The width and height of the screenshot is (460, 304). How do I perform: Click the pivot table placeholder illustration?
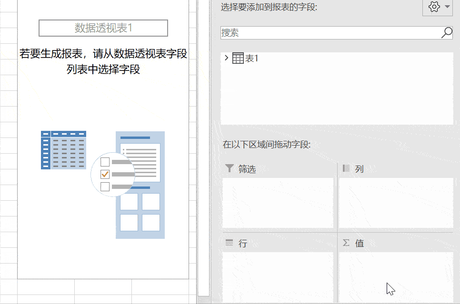pyautogui.click(x=103, y=185)
